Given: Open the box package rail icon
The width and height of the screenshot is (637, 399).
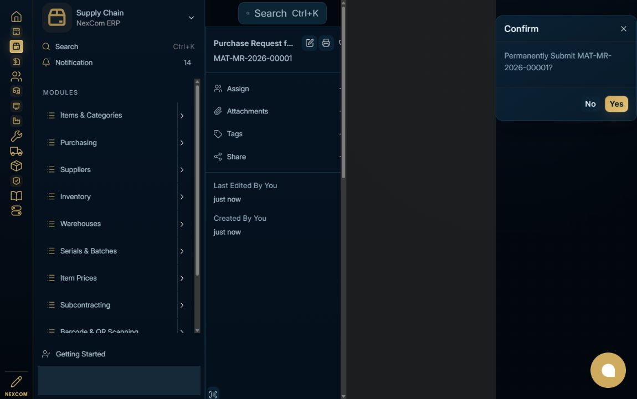Looking at the screenshot, I should pyautogui.click(x=16, y=166).
